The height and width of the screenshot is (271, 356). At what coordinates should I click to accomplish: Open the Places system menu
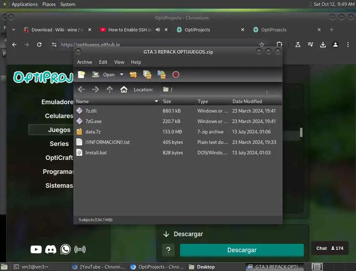tap(49, 4)
